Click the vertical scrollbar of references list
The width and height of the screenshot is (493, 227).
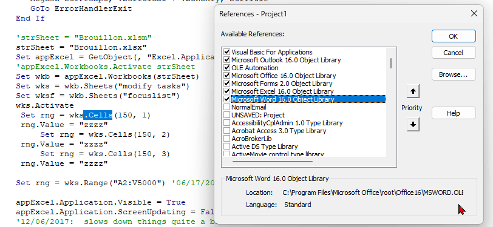(x=391, y=63)
